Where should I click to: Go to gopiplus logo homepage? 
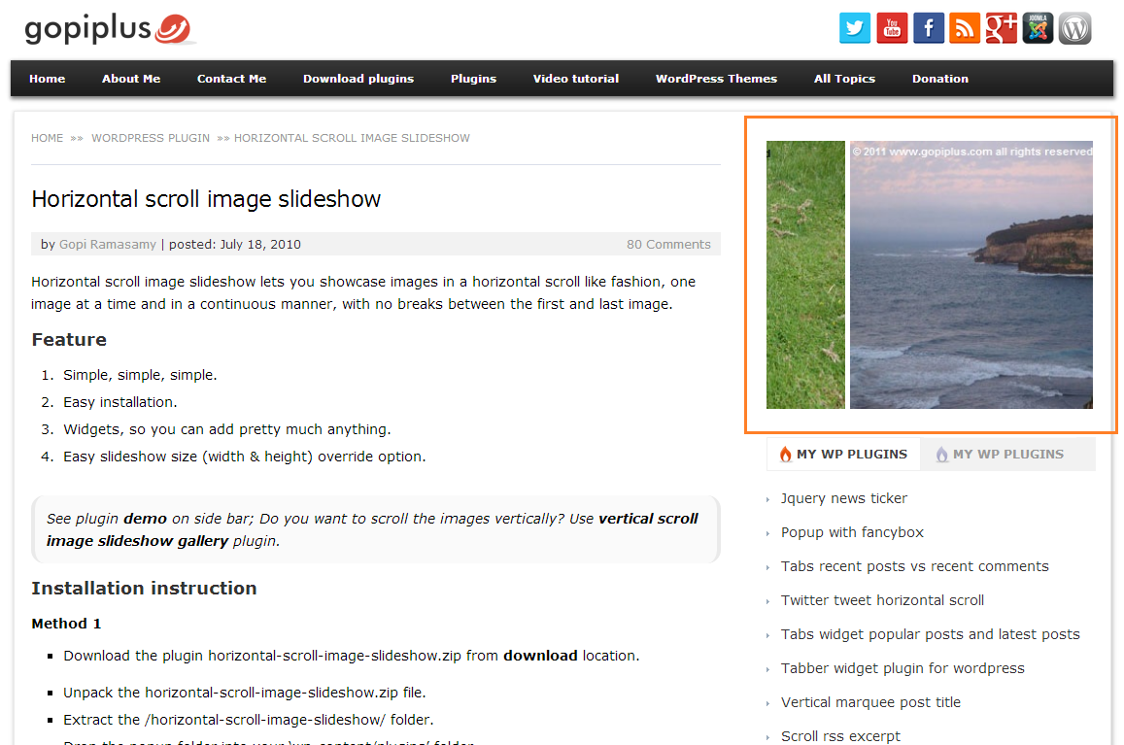(108, 29)
